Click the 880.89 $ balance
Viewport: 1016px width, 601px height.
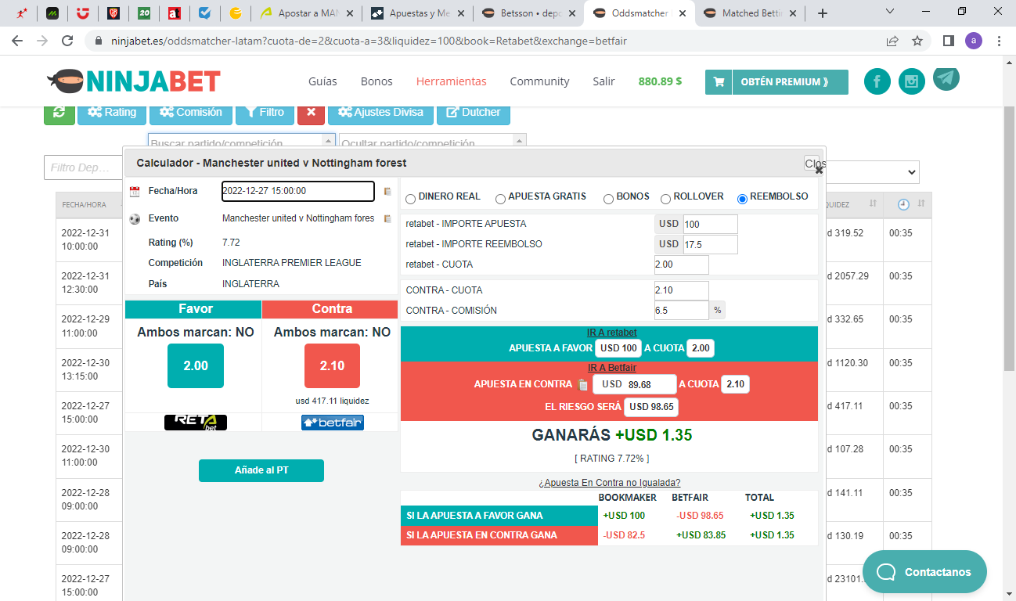pos(660,81)
